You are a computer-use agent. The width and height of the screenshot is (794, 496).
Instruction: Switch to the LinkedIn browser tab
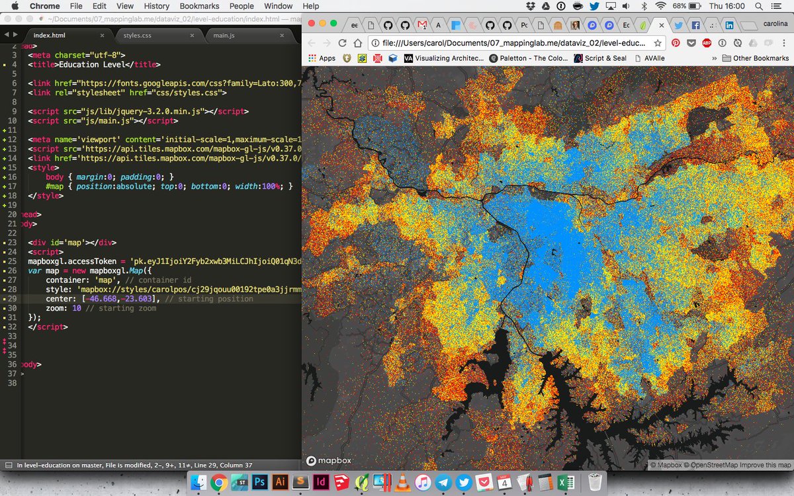[729, 25]
